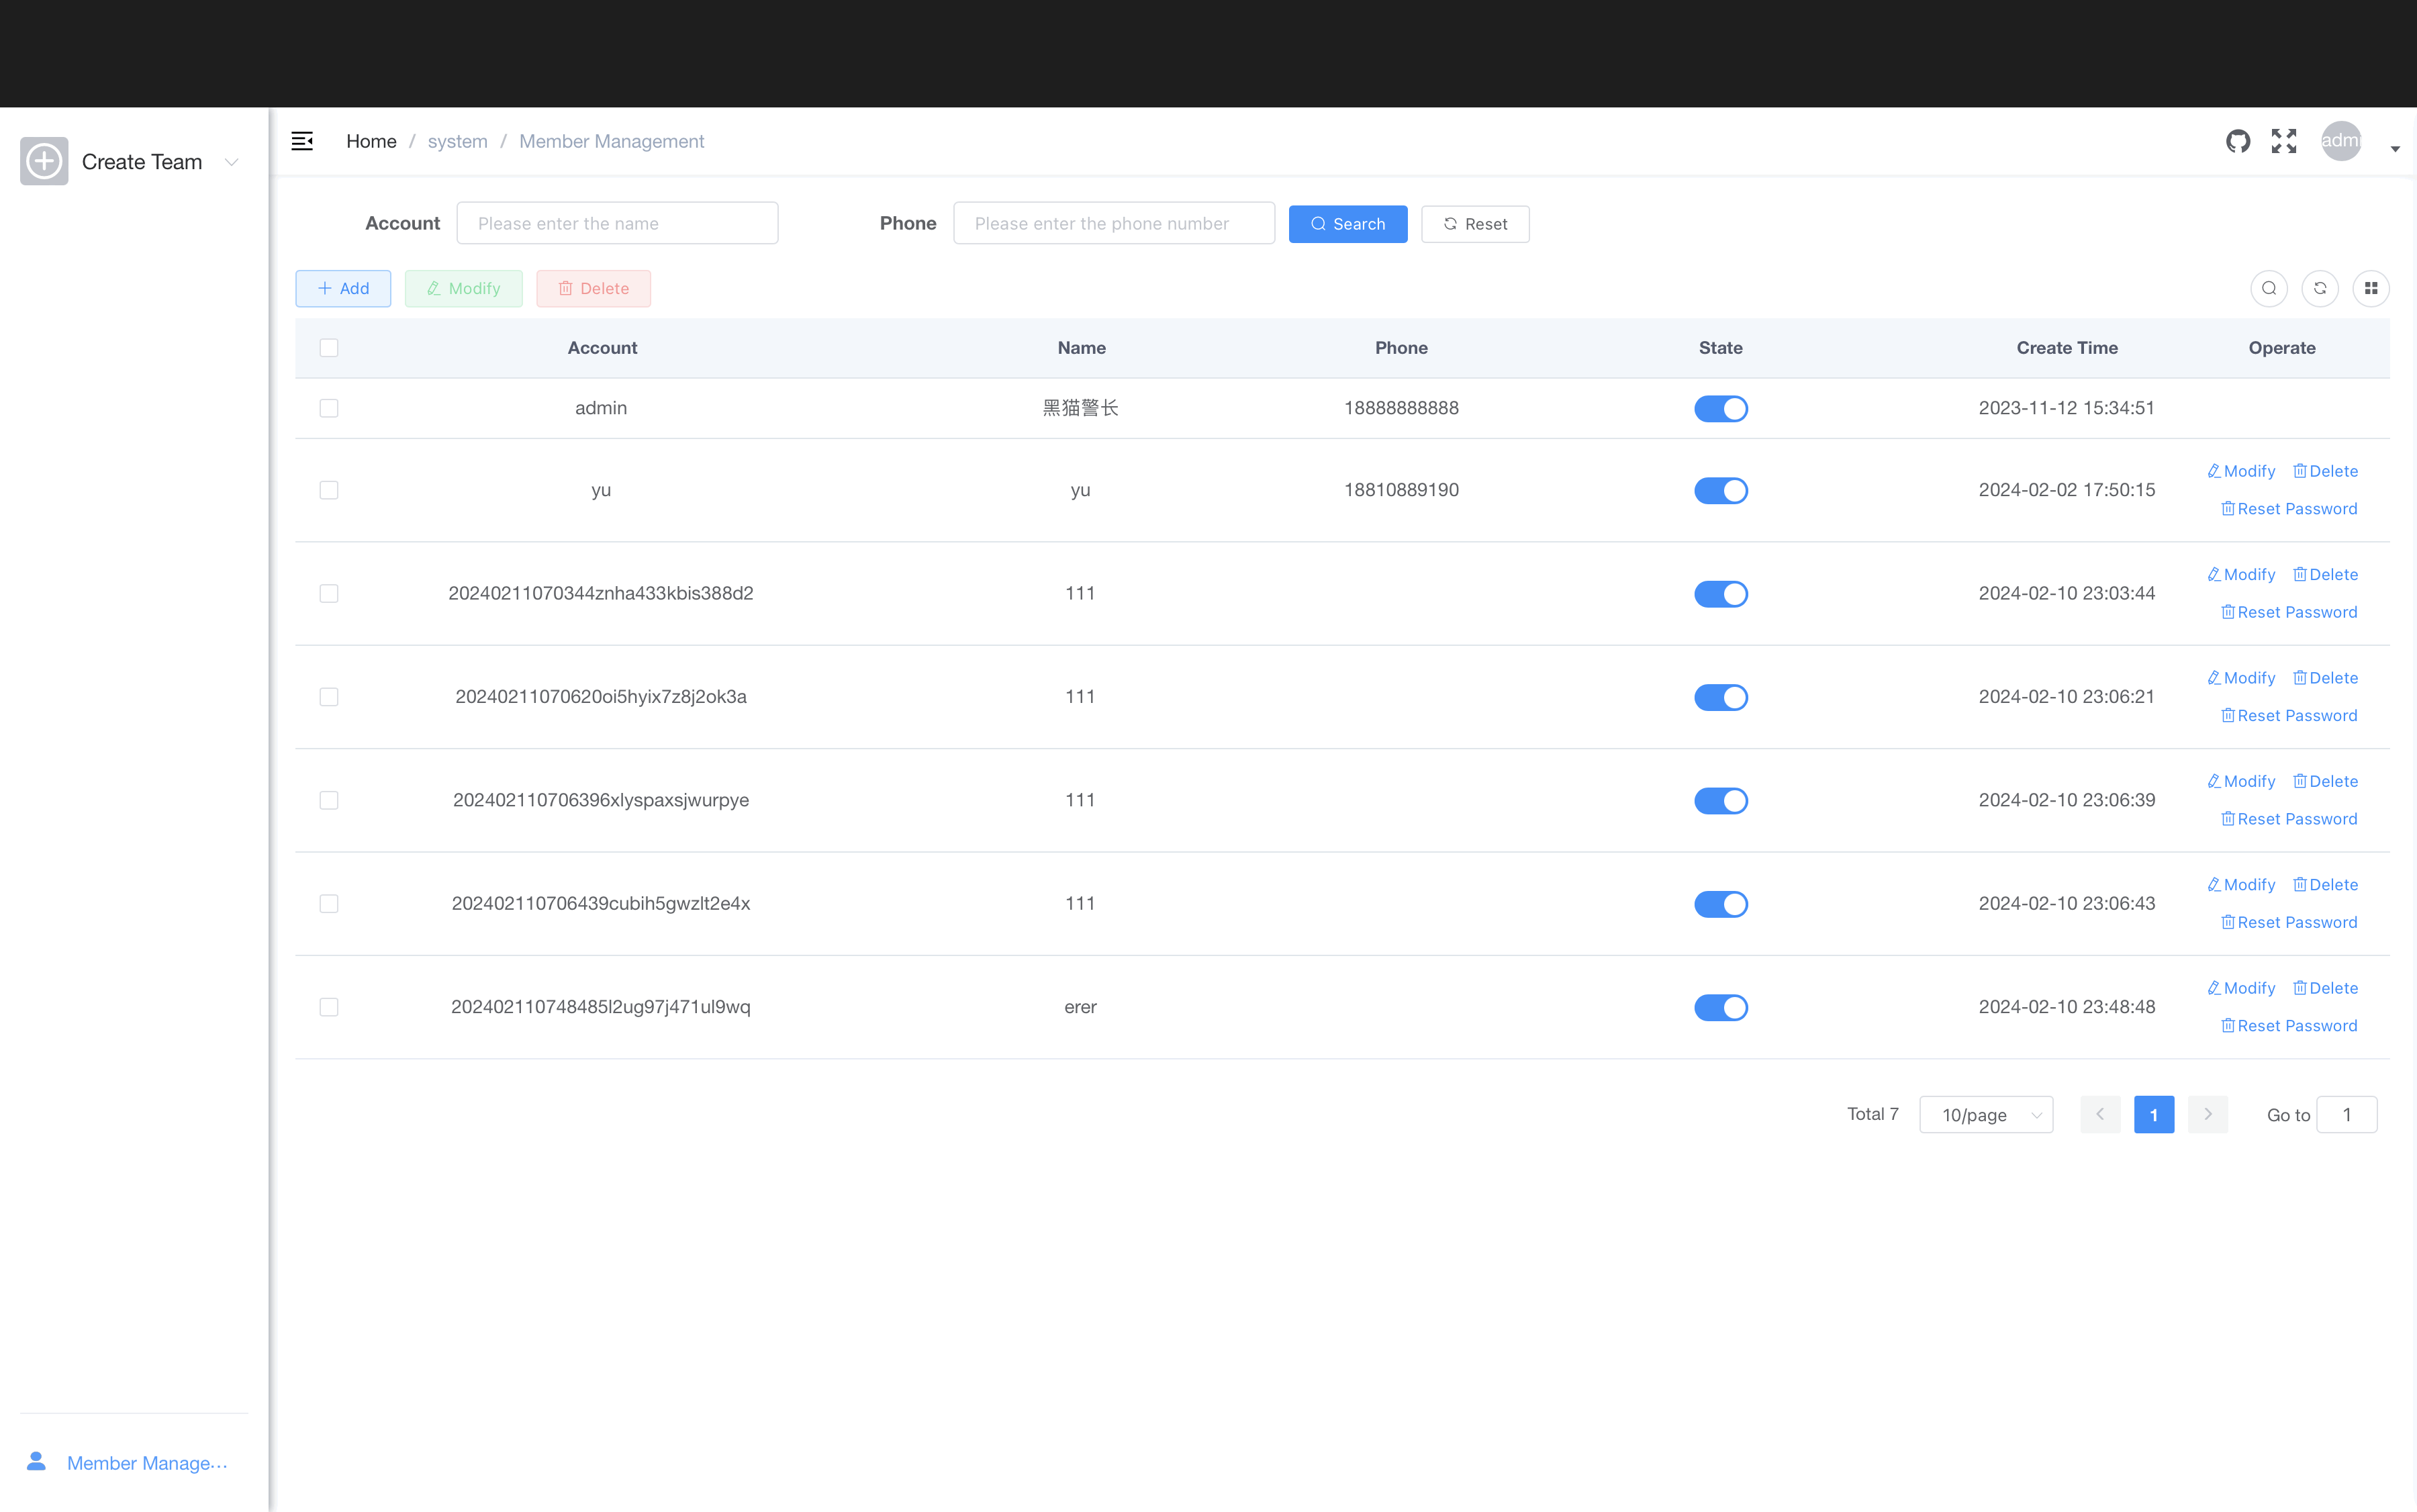Click the Create Team plus icon
Image resolution: width=2417 pixels, height=1512 pixels.
click(x=44, y=161)
